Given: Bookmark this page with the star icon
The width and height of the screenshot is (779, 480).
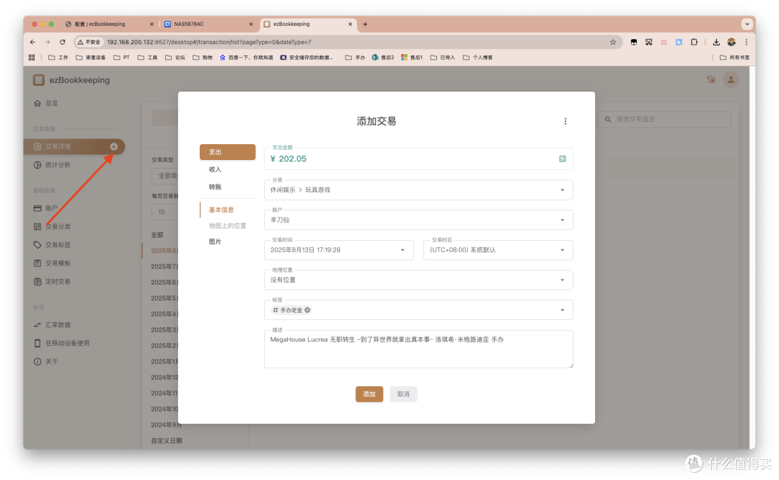Looking at the screenshot, I should (613, 43).
